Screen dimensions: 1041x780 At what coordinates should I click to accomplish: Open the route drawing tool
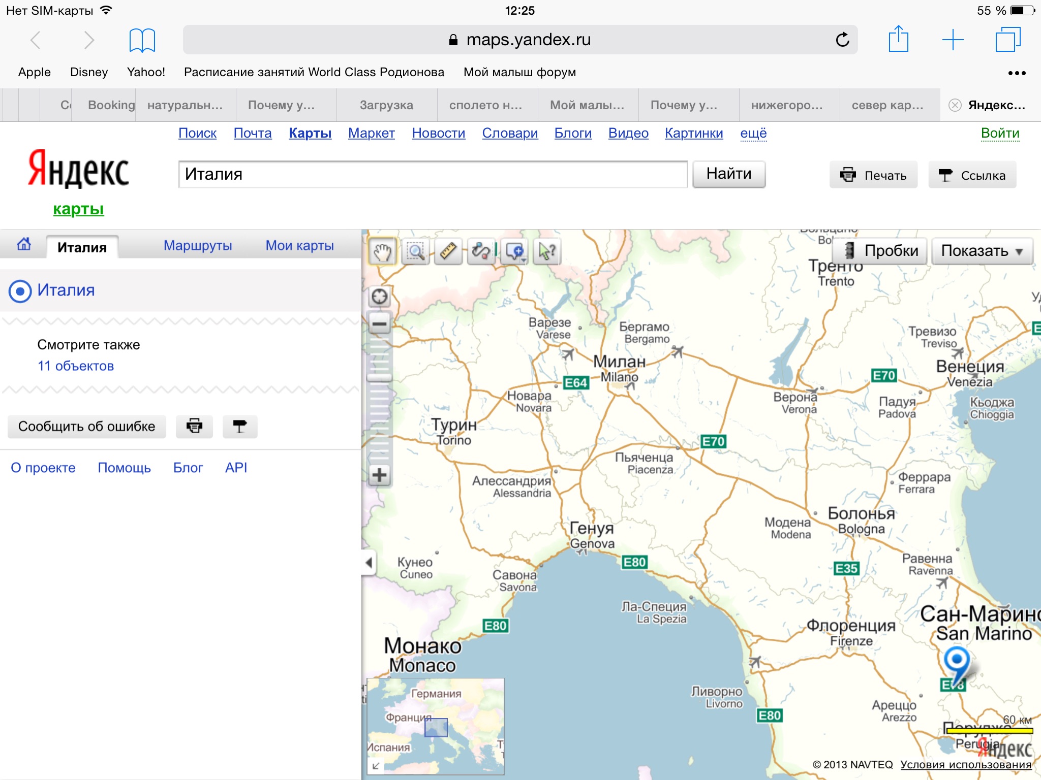481,251
